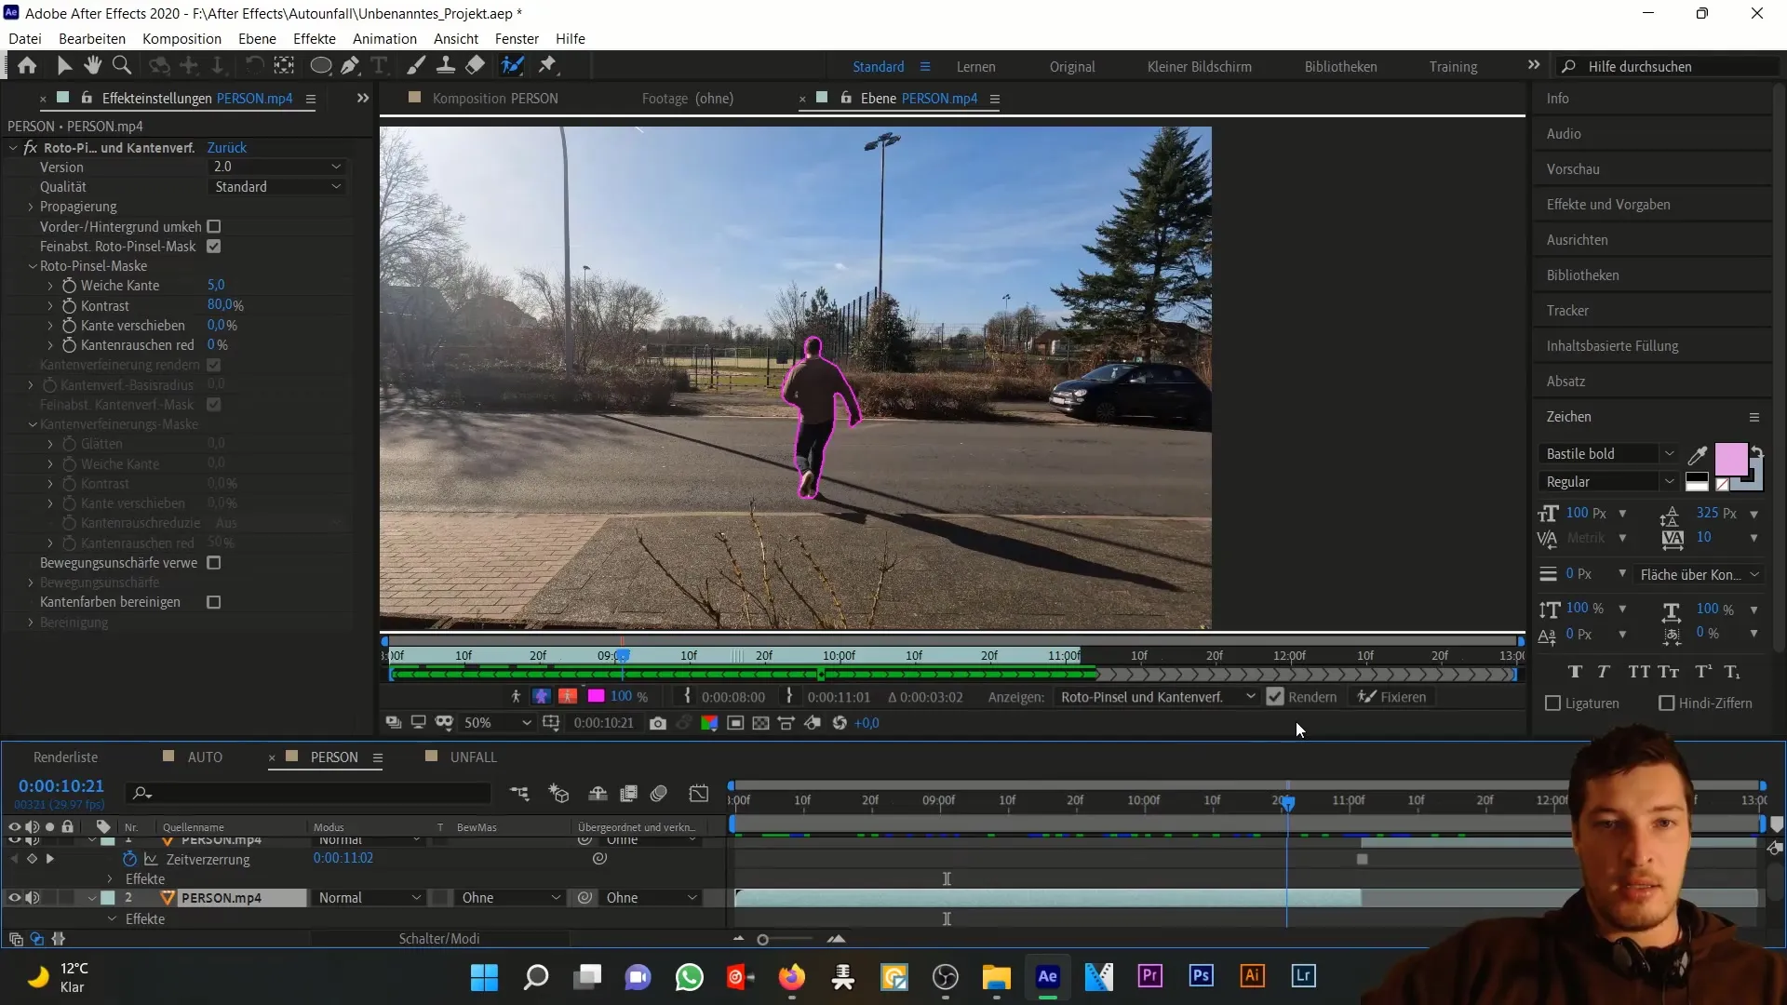Click the Fixieren button
Viewport: 1787px width, 1005px height.
point(1391,697)
